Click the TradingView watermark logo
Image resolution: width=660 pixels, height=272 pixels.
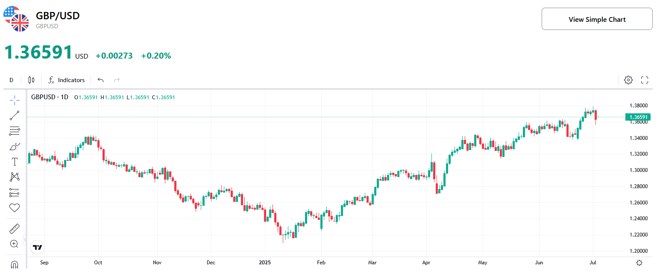click(x=37, y=247)
